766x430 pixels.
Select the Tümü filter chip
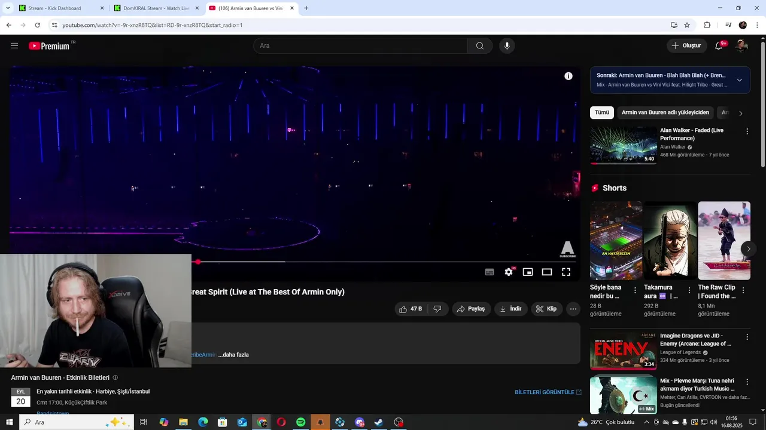point(602,112)
